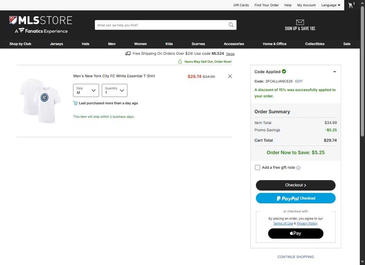
Task: Open the Privacy Policy link
Action: (307, 223)
